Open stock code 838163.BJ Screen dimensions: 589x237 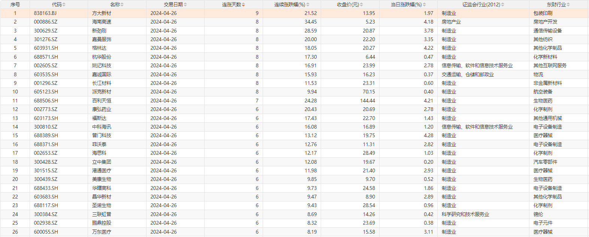pyautogui.click(x=45, y=13)
